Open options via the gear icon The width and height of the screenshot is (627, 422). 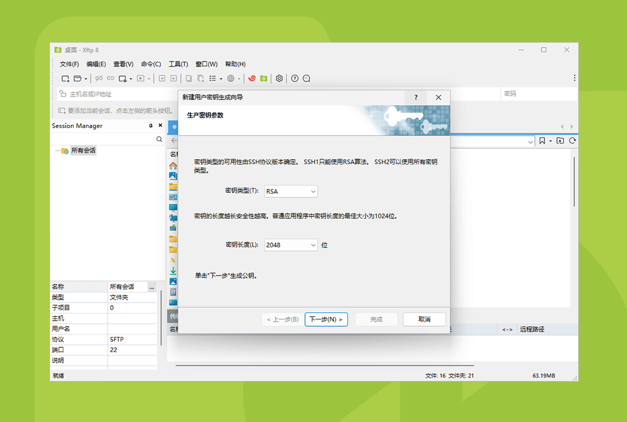tap(279, 78)
